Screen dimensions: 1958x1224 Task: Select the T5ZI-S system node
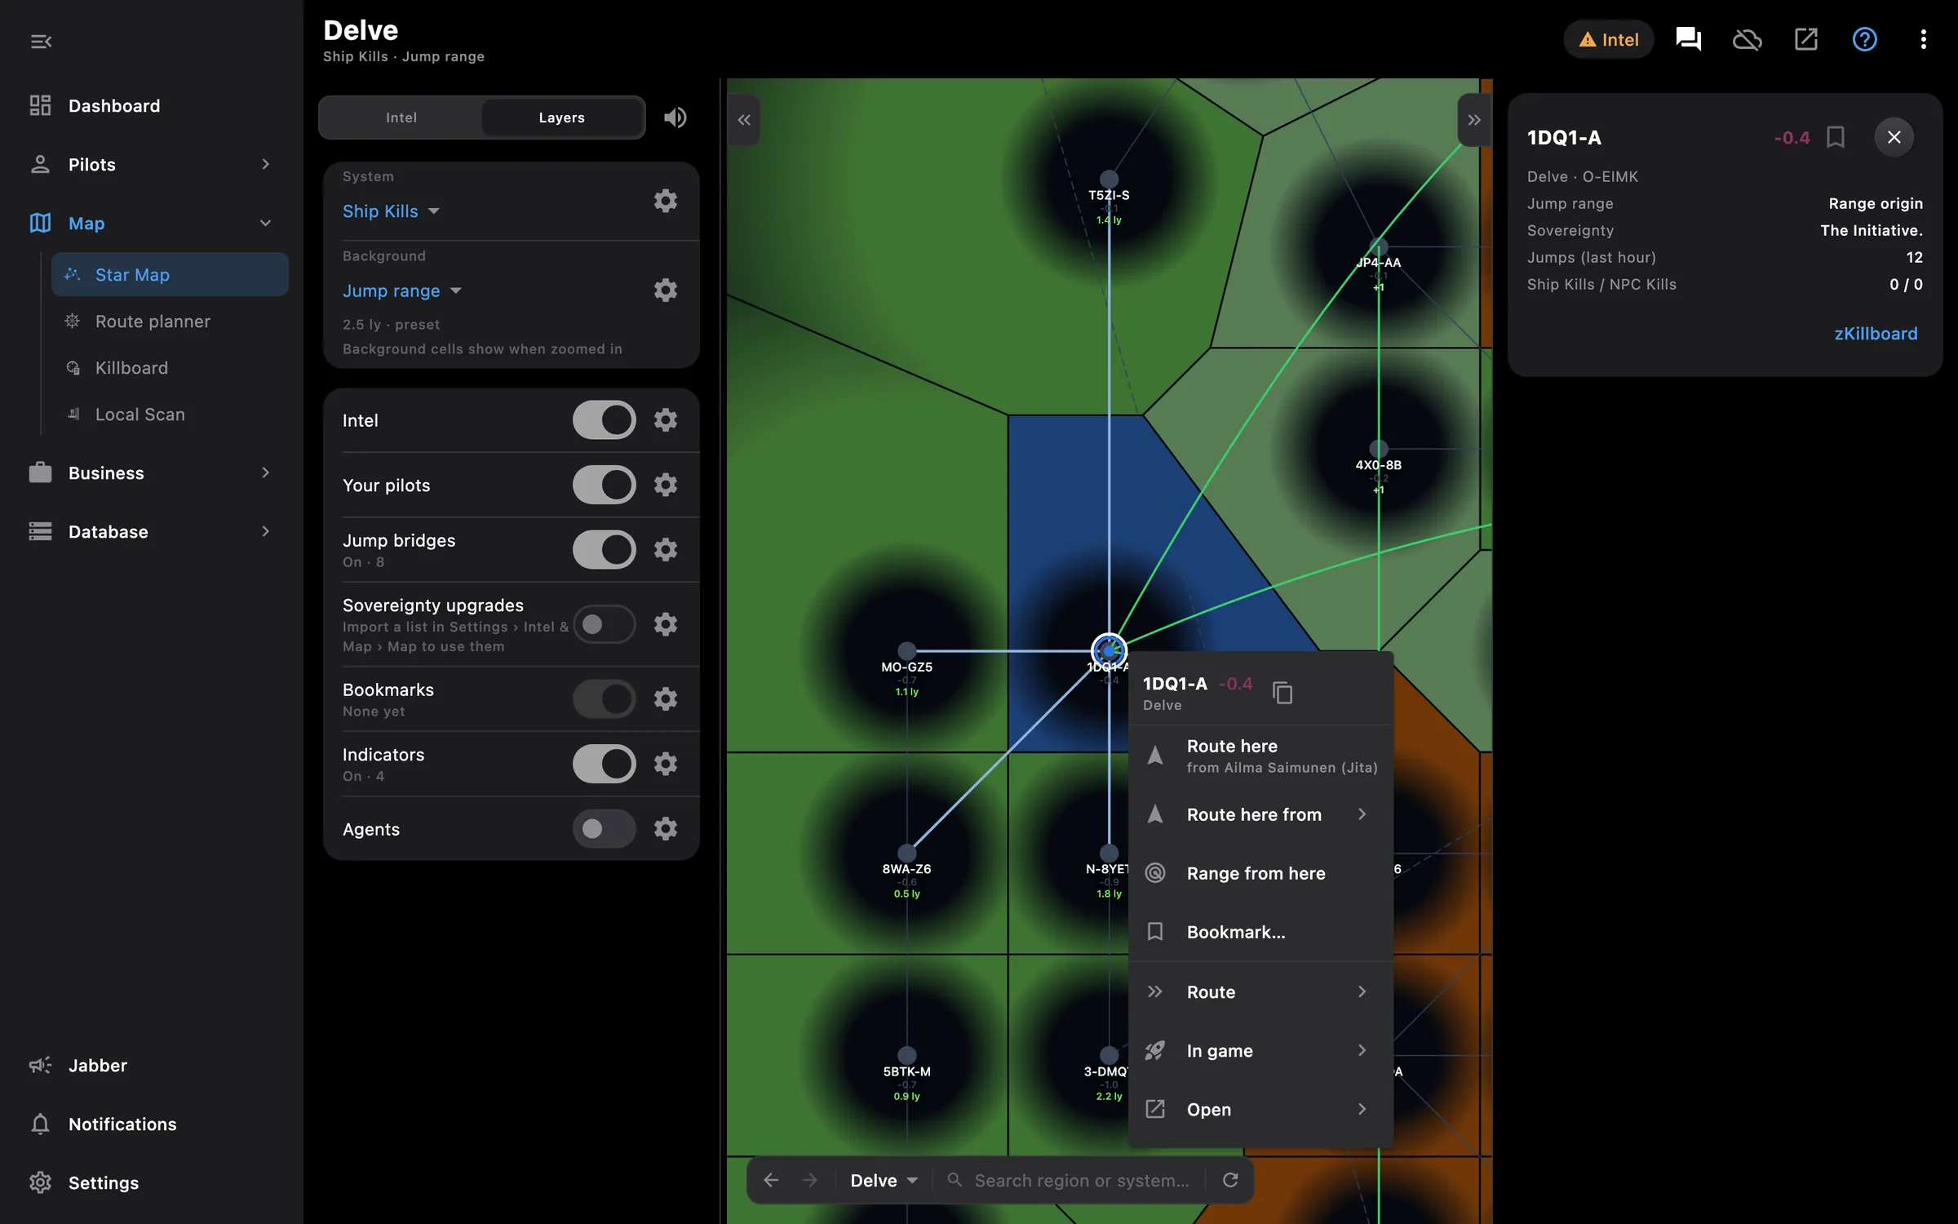click(1109, 179)
